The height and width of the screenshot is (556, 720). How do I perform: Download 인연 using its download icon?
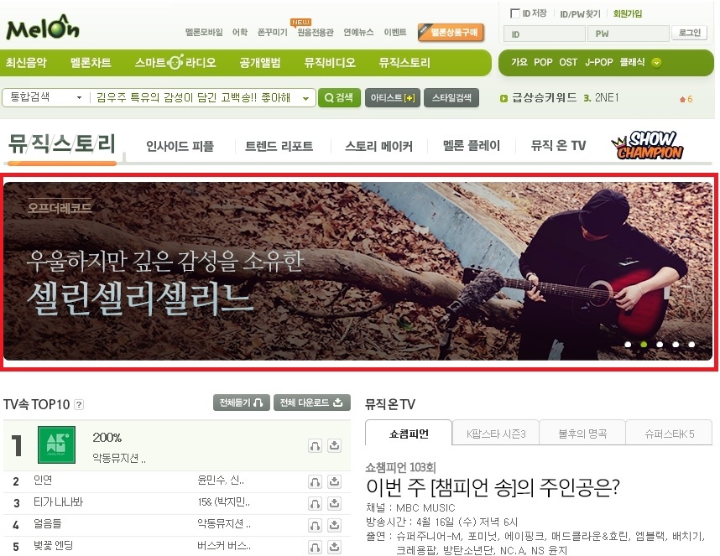pyautogui.click(x=335, y=481)
